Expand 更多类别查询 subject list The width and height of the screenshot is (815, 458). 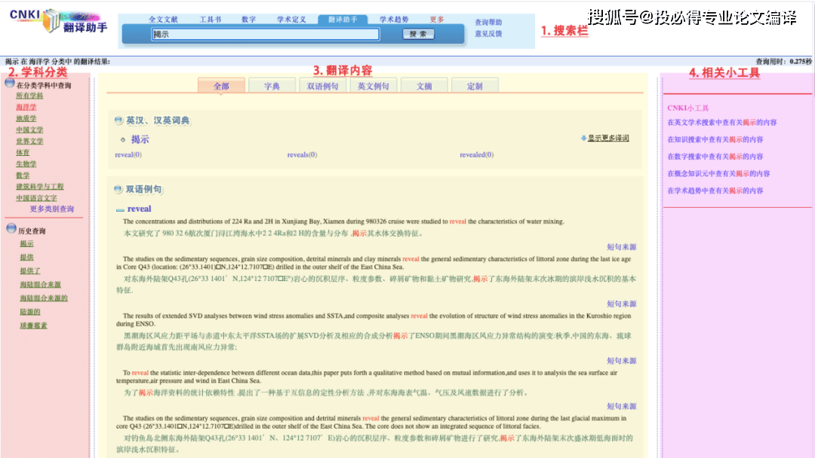coord(51,209)
